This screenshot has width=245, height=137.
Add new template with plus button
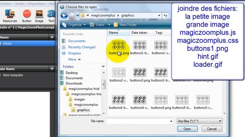pos(52,68)
